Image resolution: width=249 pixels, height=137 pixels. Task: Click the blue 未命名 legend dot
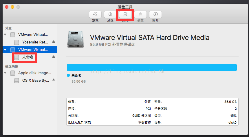click(68, 75)
